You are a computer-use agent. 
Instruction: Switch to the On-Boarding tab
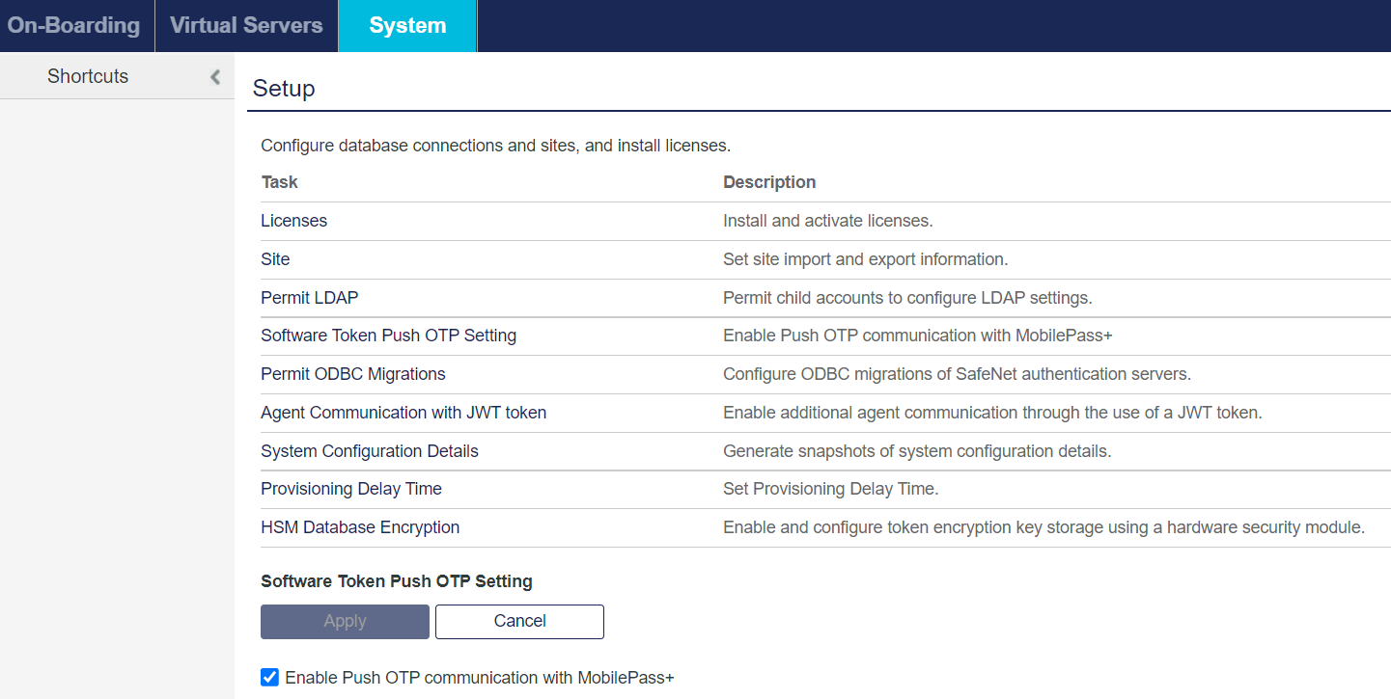point(72,25)
